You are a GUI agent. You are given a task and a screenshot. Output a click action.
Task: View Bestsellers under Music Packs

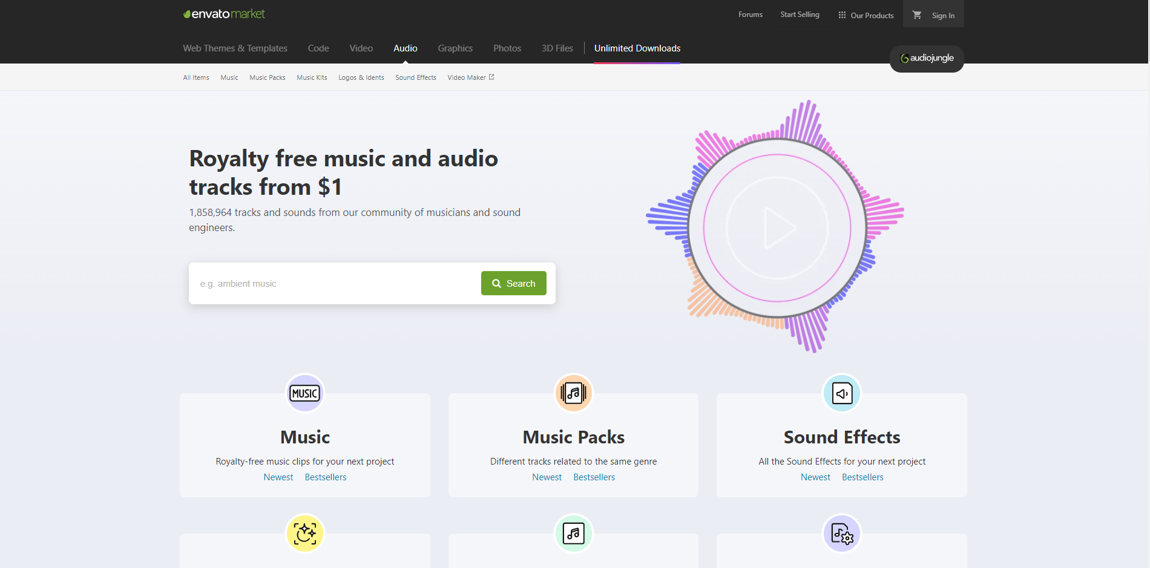pyautogui.click(x=594, y=477)
